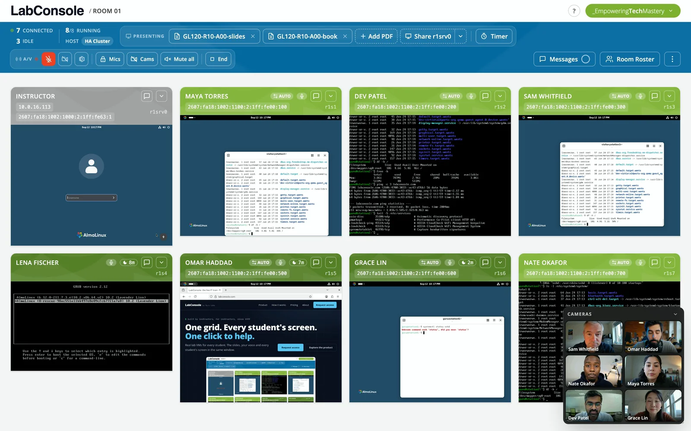Viewport: 691px width, 431px height.
Task: Toggle AUTO on Dev Patel card
Action: click(x=451, y=96)
